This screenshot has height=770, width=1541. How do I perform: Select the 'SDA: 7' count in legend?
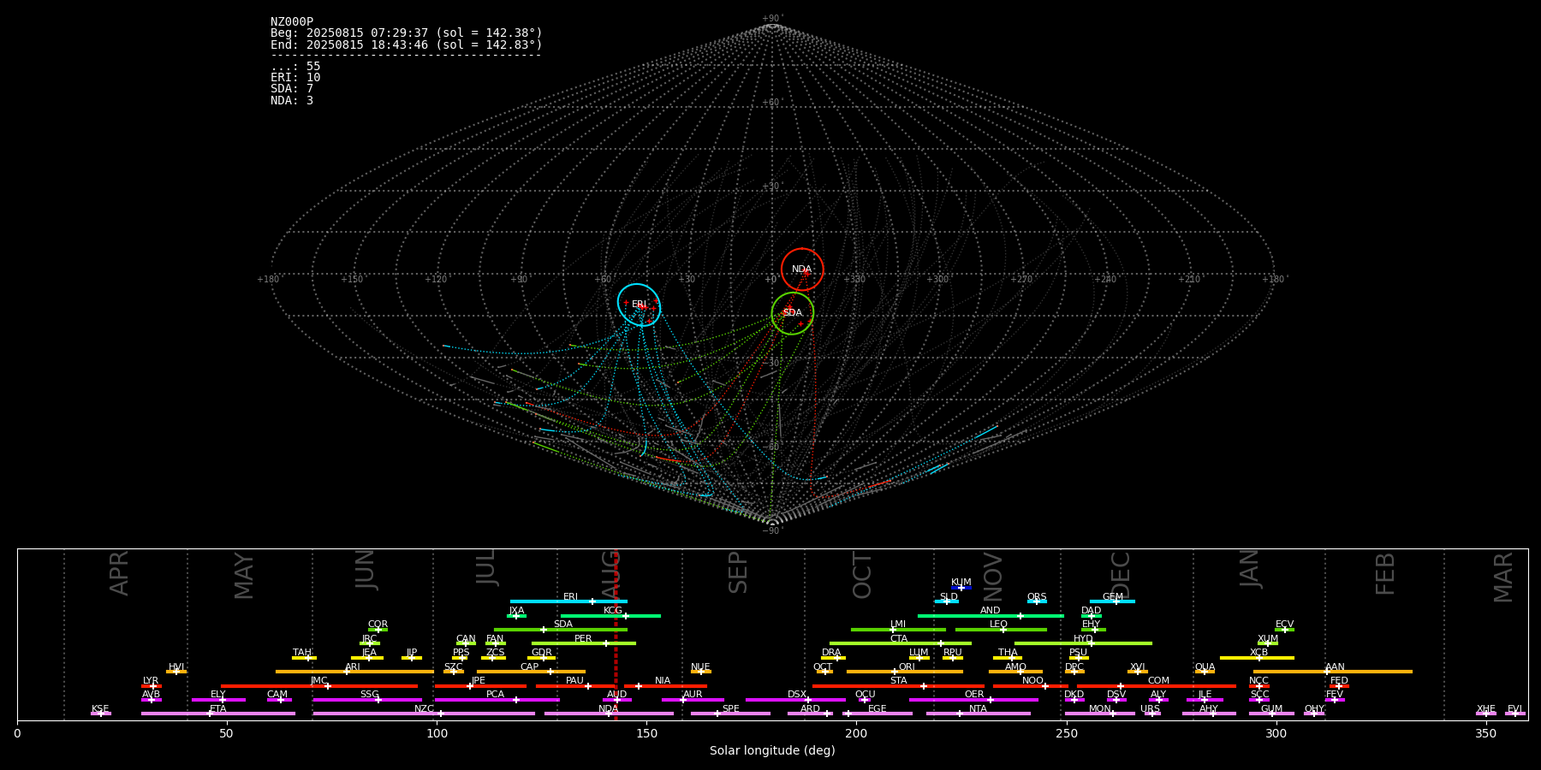[292, 88]
